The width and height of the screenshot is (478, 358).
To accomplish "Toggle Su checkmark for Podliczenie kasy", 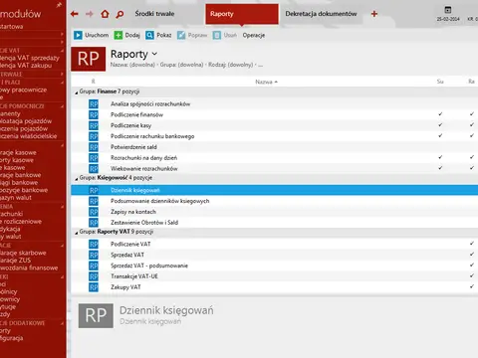I will (x=440, y=125).
